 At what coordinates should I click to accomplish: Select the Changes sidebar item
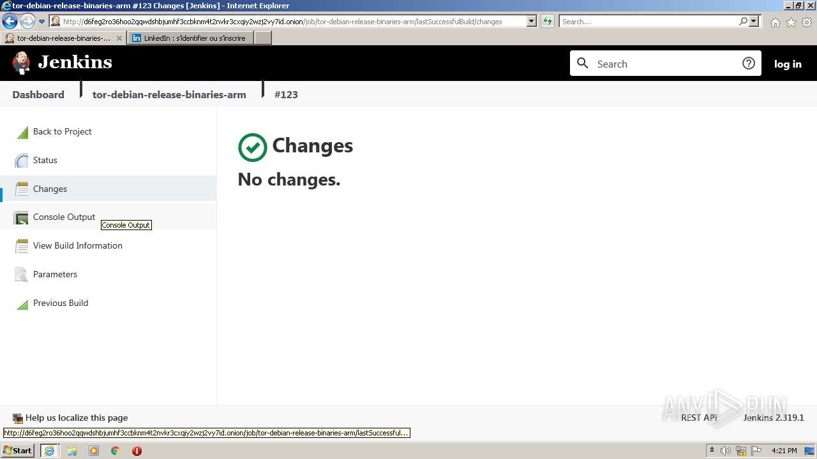[x=50, y=189]
